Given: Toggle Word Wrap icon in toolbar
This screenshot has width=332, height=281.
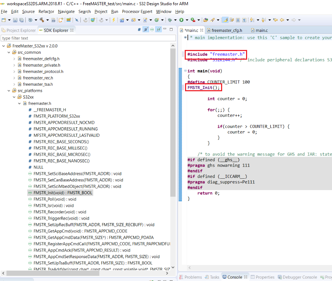Looking at the screenshot, I should (232, 20).
